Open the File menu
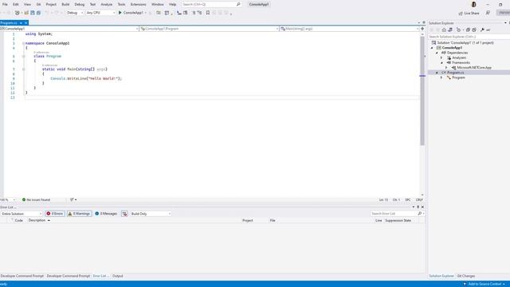Image resolution: width=510 pixels, height=287 pixels. pyautogui.click(x=5, y=5)
